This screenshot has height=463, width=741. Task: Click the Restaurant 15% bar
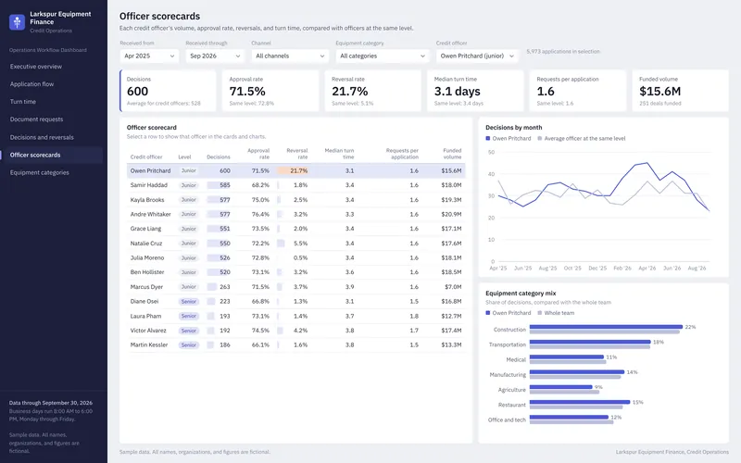[x=580, y=402]
